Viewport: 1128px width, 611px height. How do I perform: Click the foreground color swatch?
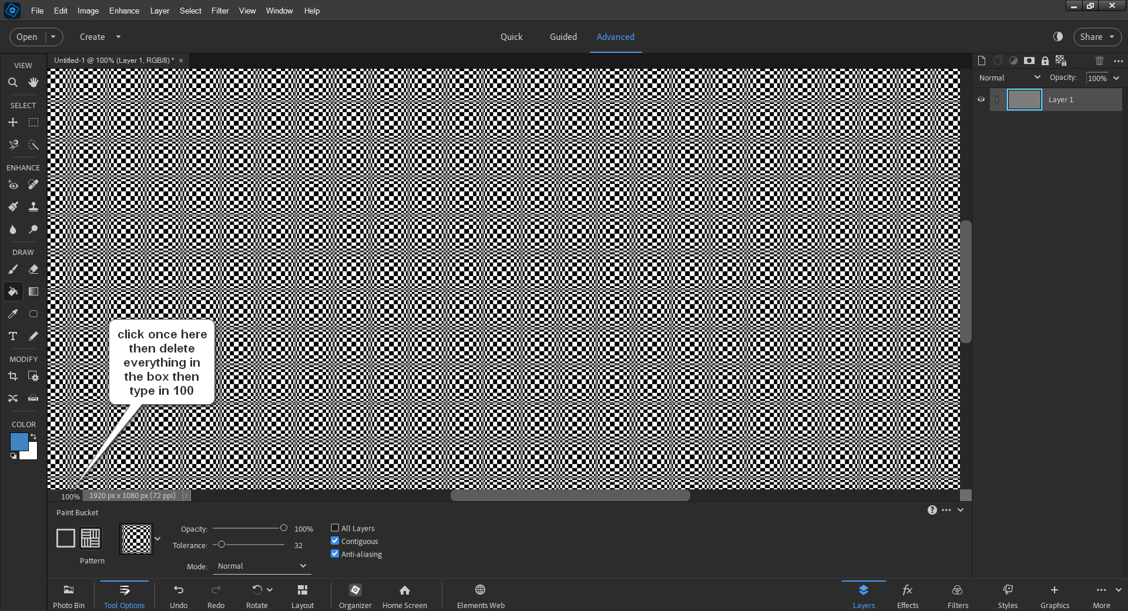tap(19, 442)
